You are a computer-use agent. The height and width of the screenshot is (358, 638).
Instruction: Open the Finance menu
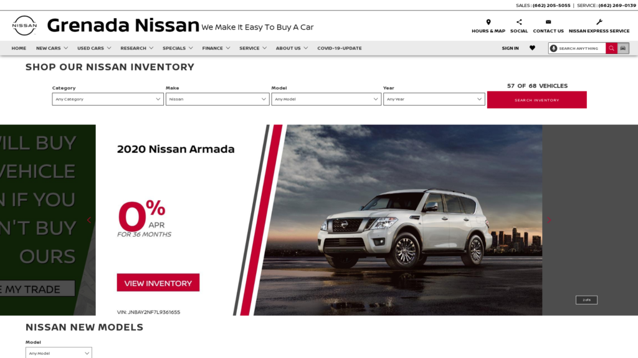point(216,48)
